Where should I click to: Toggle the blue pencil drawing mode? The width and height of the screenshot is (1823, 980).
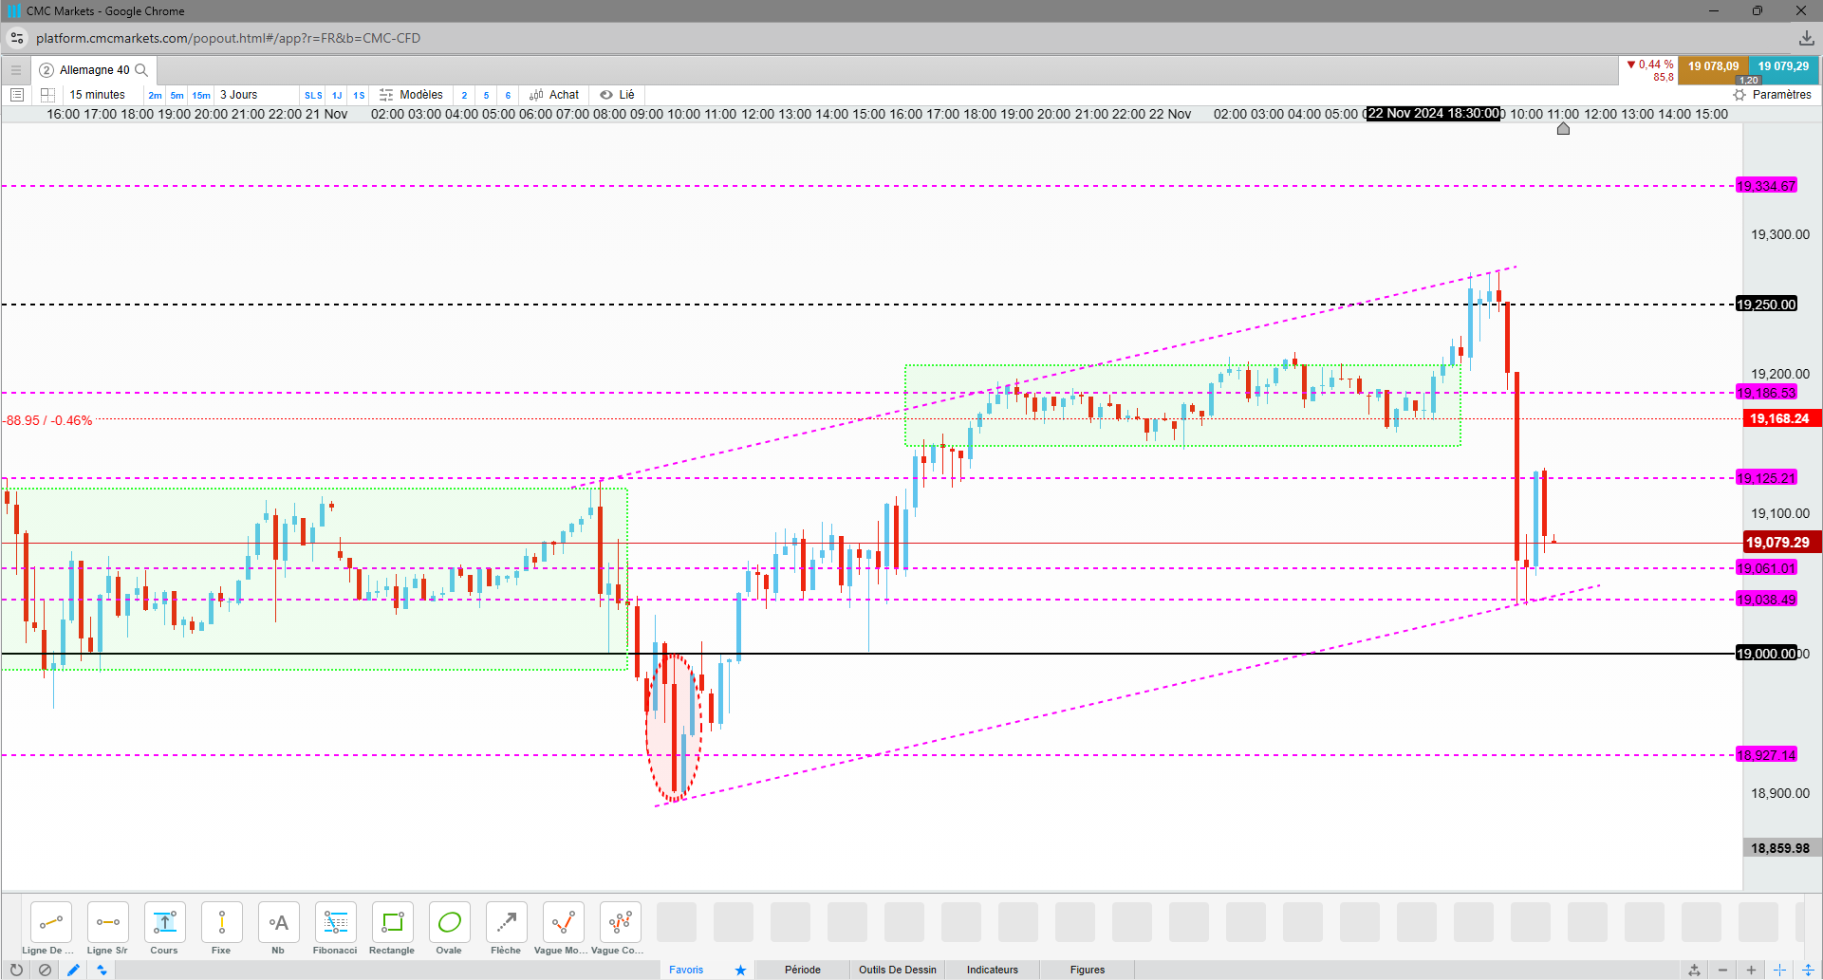click(73, 970)
